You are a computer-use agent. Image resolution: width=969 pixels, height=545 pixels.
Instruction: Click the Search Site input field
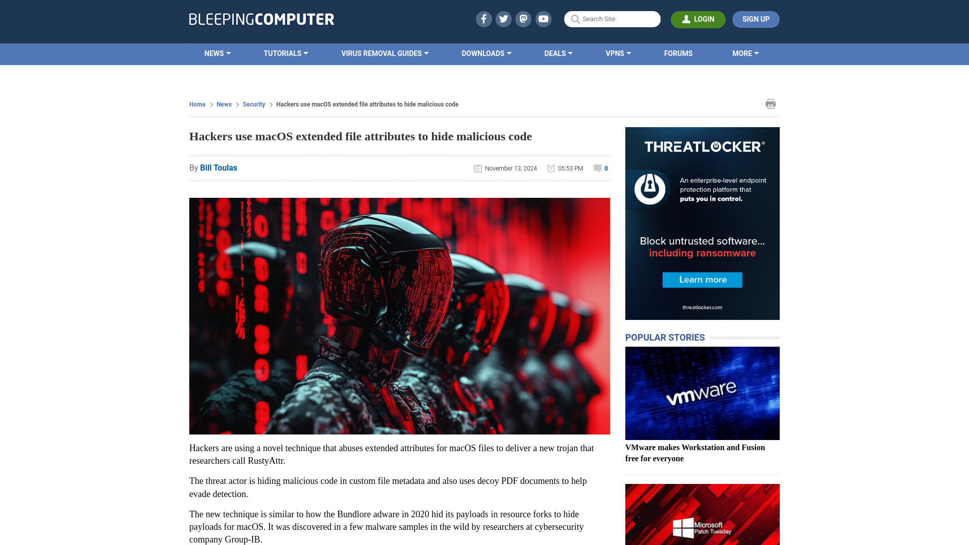[x=612, y=19]
